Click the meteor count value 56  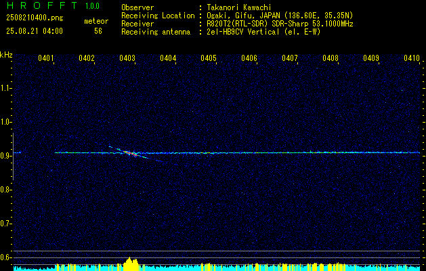(x=98, y=31)
